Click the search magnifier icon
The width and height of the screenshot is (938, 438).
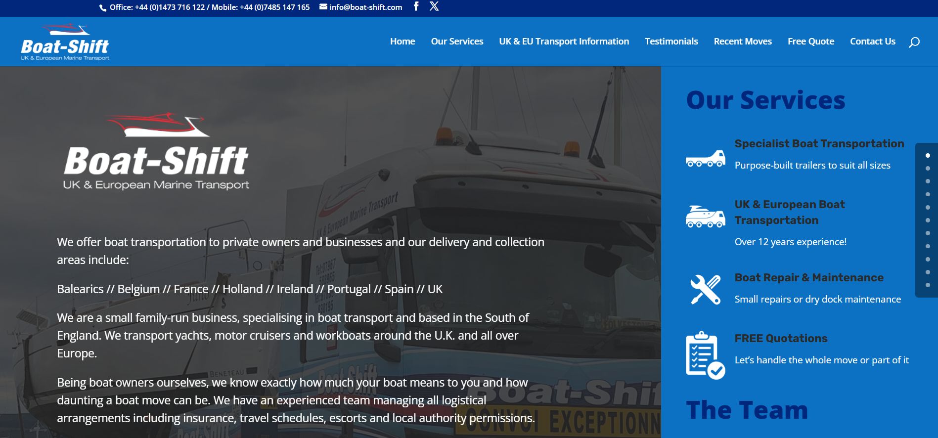click(914, 42)
